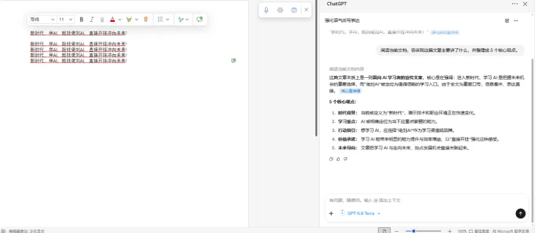Image resolution: width=536 pixels, height=233 pixels.
Task: Click the microphone dictate icon
Action: point(266,10)
